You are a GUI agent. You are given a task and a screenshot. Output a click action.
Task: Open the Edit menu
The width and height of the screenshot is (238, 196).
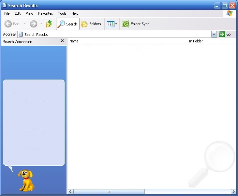coord(18,13)
